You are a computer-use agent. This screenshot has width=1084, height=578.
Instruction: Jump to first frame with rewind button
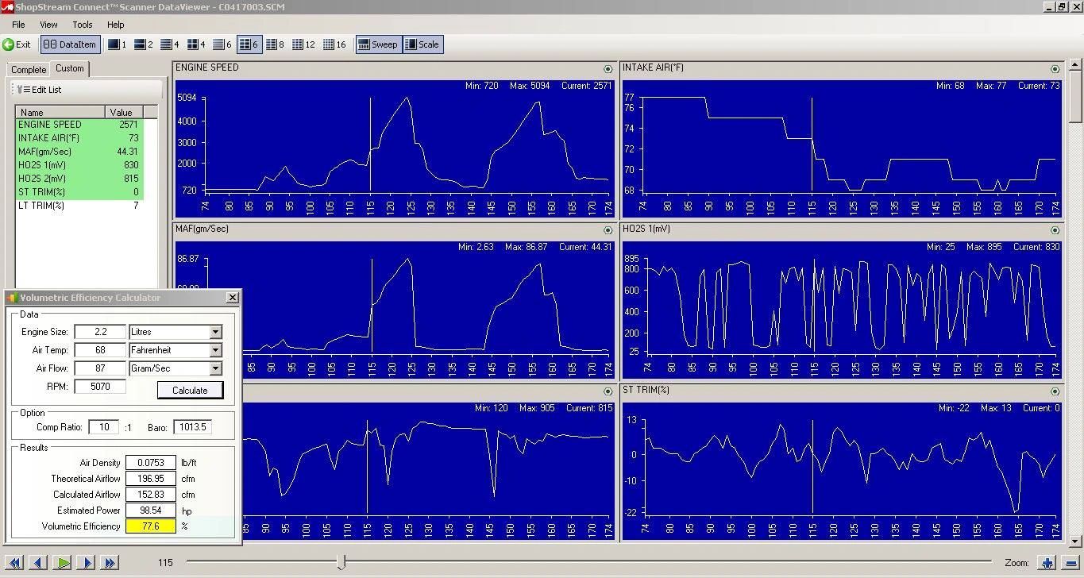point(14,563)
